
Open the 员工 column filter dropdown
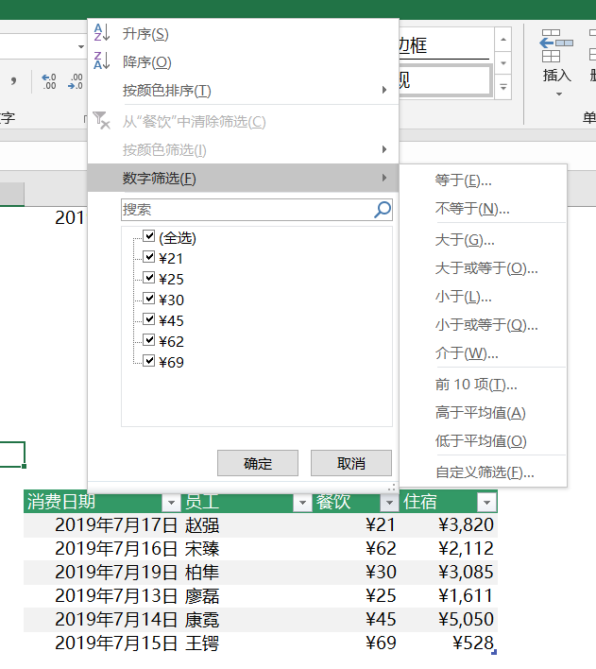click(x=301, y=503)
